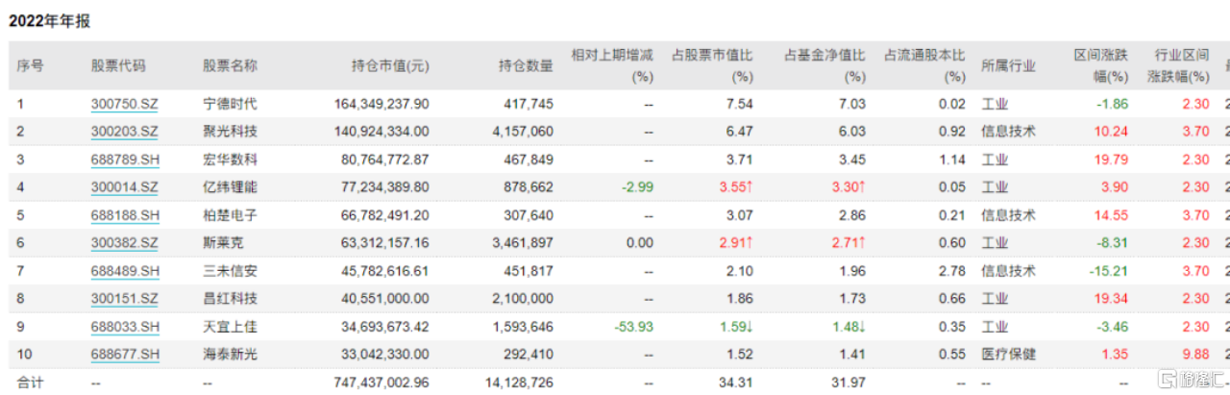The image size is (1230, 395).
Task: Click the 持仓市值(元) column header
Action: [390, 65]
